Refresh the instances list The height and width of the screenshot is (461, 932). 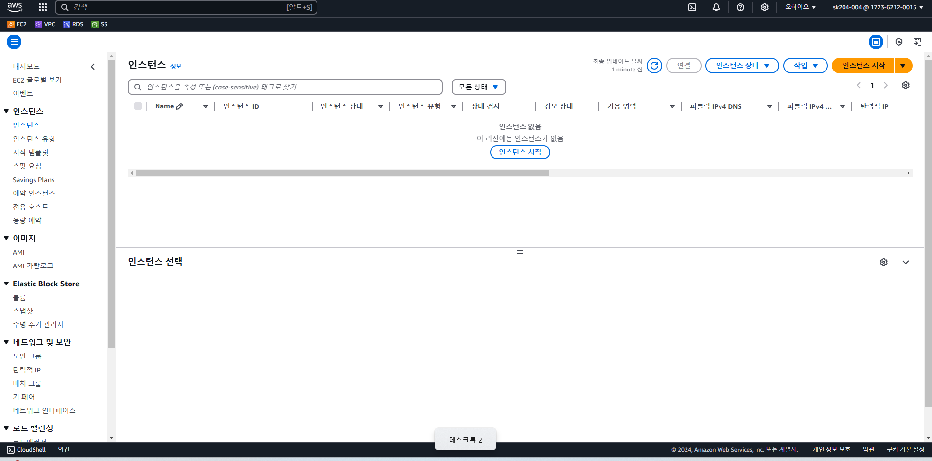click(x=654, y=66)
